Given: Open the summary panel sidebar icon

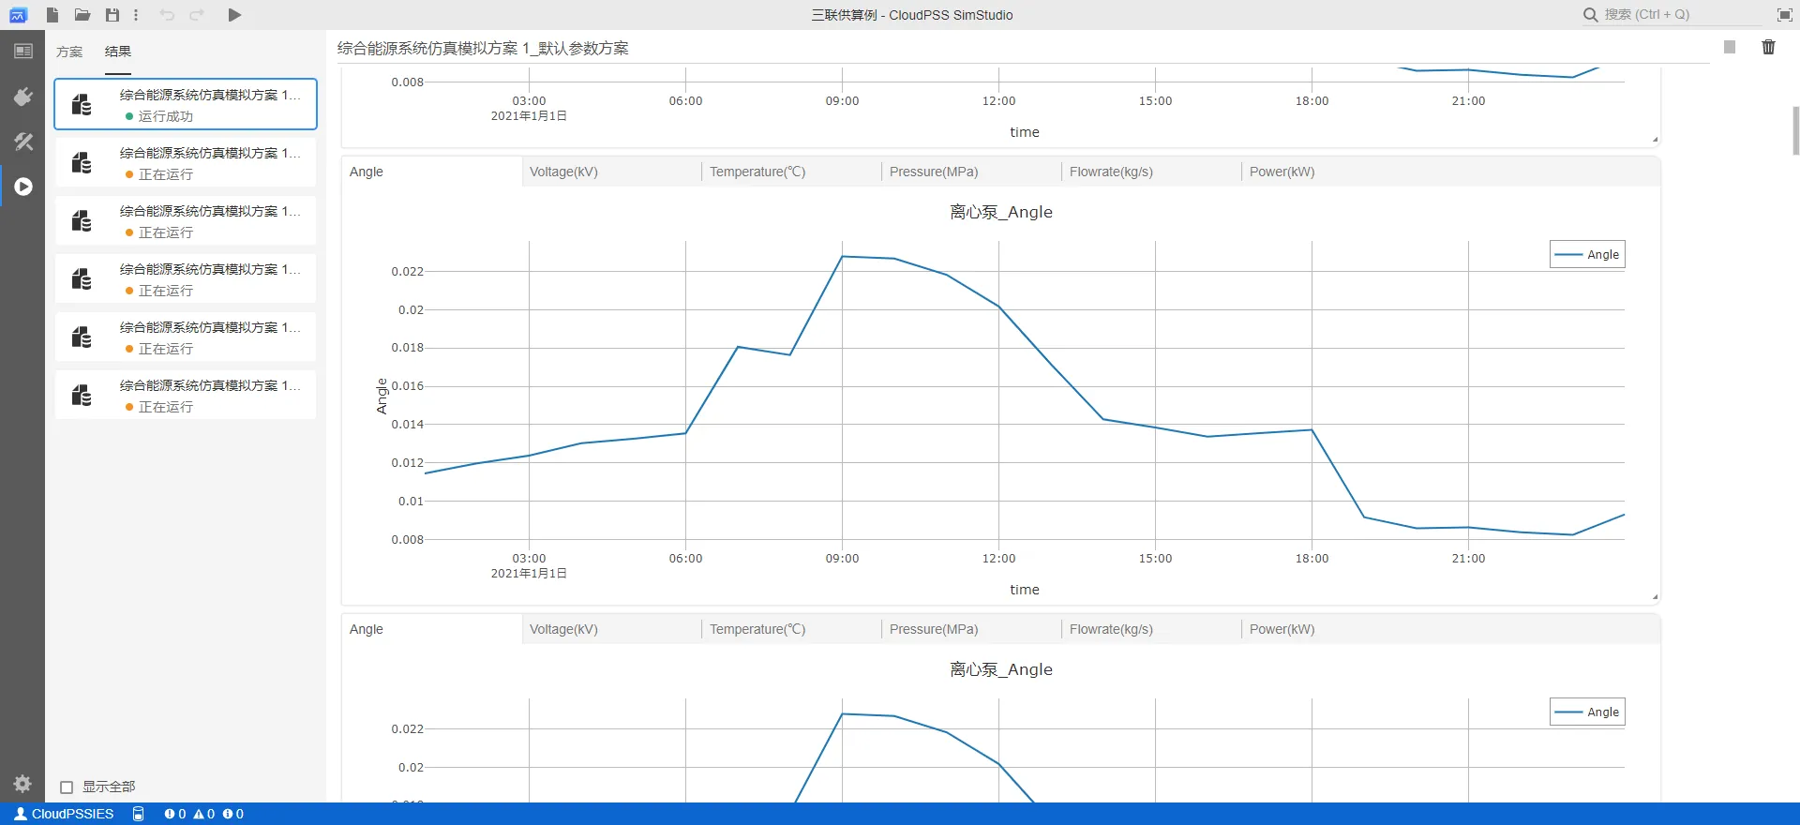Looking at the screenshot, I should coord(23,52).
